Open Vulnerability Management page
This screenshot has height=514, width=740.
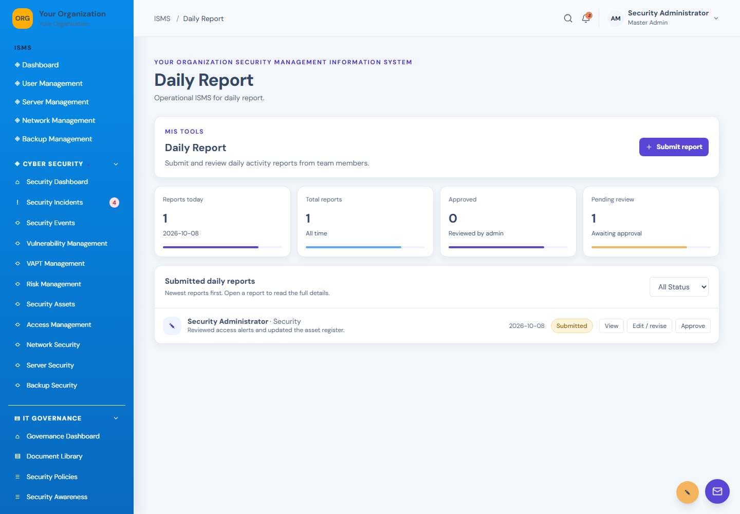coord(67,244)
